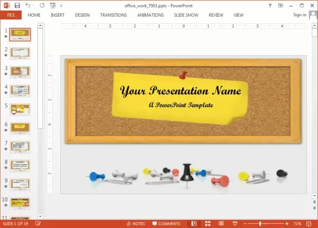The image size is (318, 228).
Task: Click the spell check status icon
Action: (38, 223)
